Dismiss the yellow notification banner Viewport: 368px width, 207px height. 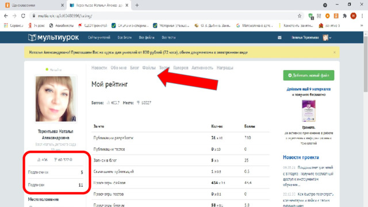tap(335, 52)
